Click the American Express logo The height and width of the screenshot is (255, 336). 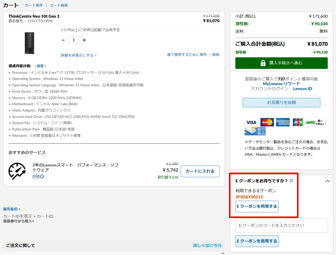tap(283, 122)
